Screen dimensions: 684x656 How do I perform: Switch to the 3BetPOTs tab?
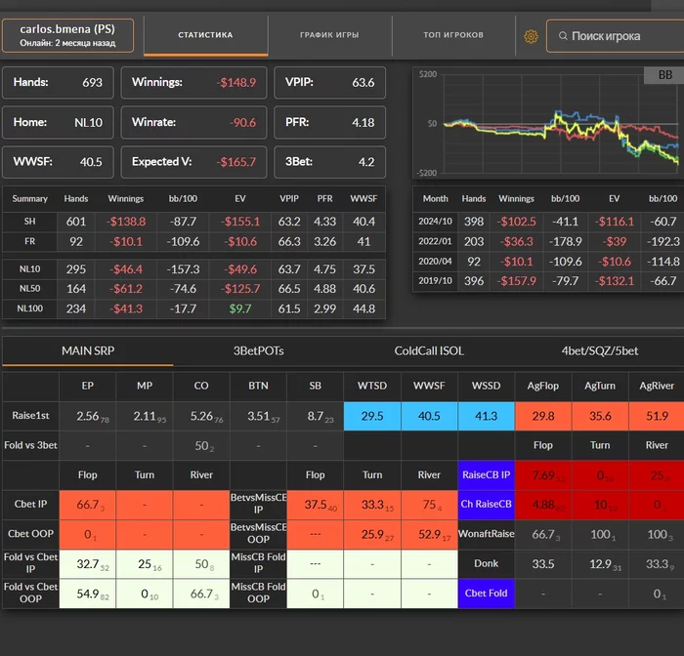(259, 349)
